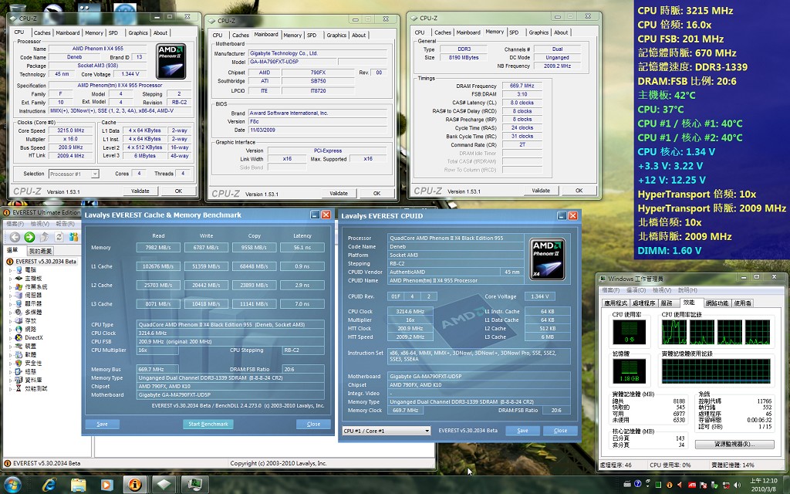Click the taskbar clock showing 上午 12:10
The height and width of the screenshot is (494, 790).
[763, 485]
